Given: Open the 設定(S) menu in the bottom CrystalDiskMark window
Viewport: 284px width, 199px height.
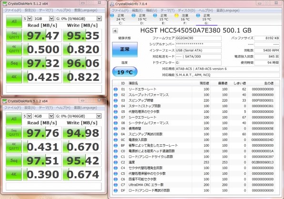Looking at the screenshot, I should (x=30, y=108).
